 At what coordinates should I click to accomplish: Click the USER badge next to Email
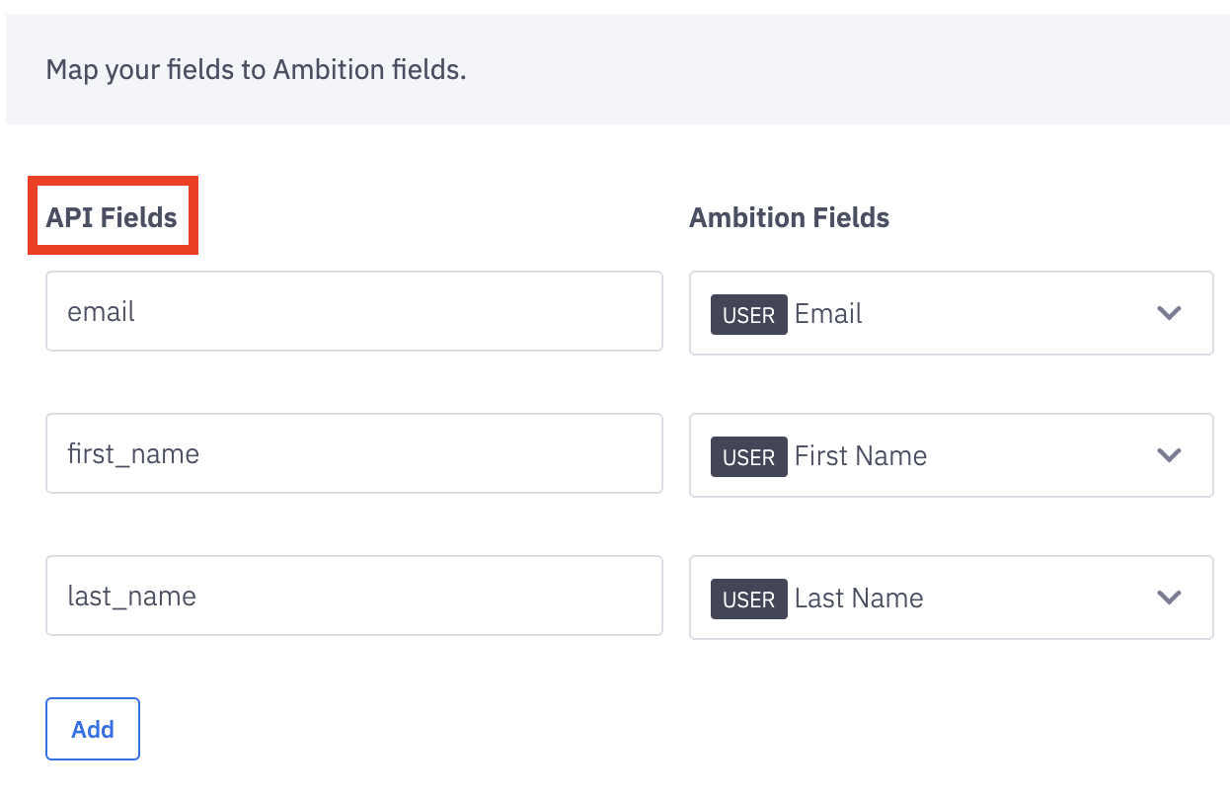(x=748, y=315)
